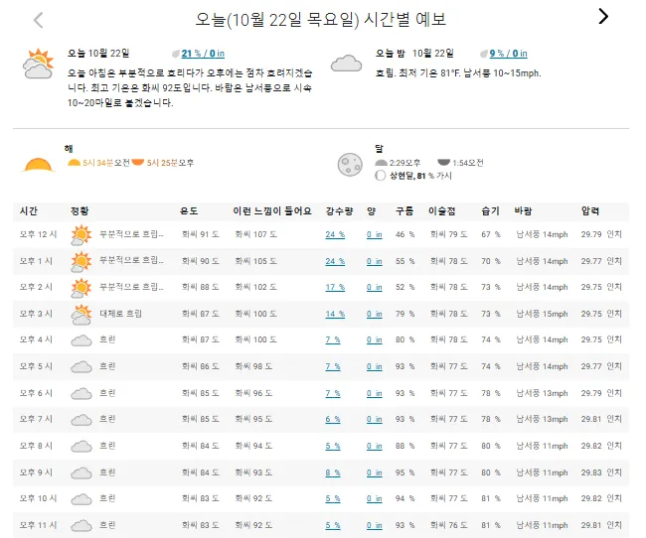Click the cloud icon in 오후 9 시 row
This screenshot has width=646, height=538.
(81, 472)
